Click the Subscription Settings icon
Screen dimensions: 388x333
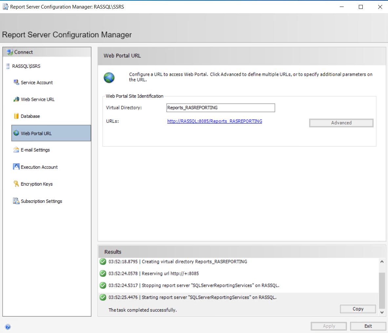point(16,201)
